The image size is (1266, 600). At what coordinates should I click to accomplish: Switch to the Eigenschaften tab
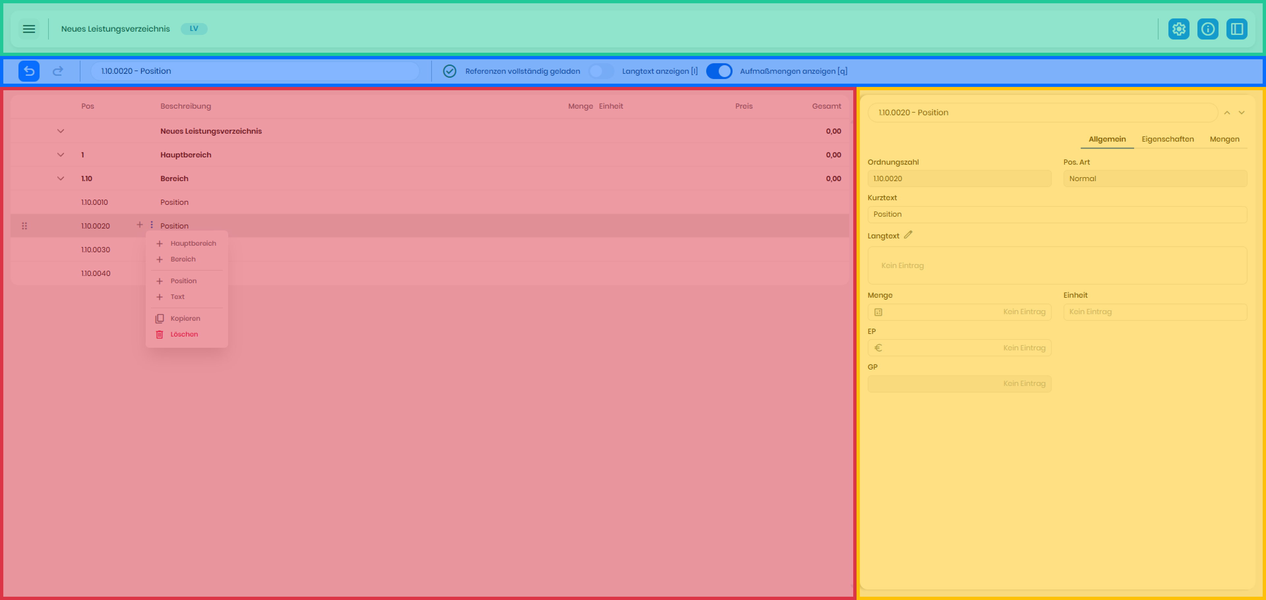(1167, 139)
